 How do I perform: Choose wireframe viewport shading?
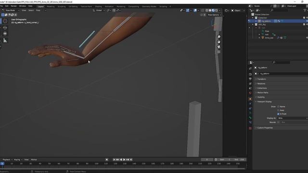coord(207,11)
